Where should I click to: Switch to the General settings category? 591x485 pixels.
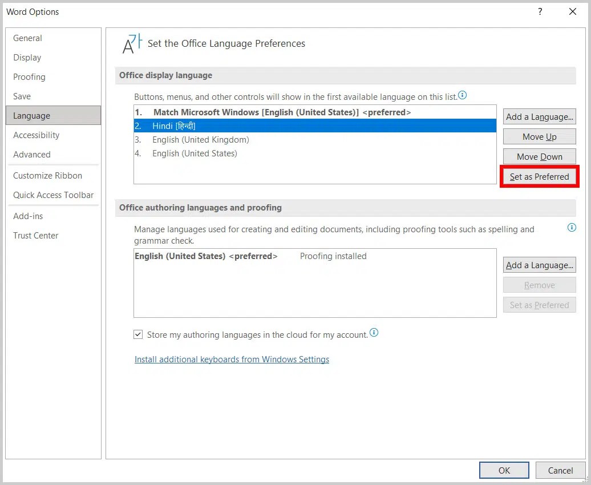27,38
